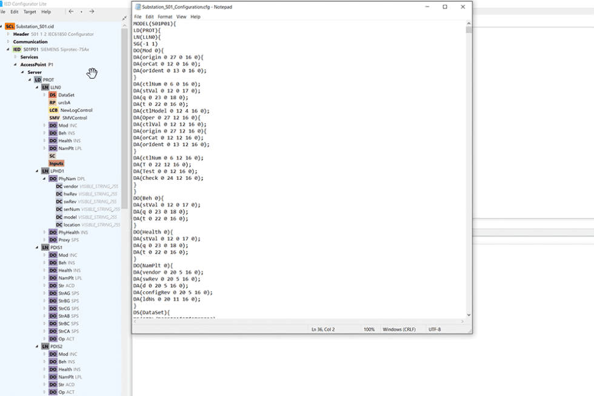
Task: Open the Target menu in IED Configurator
Action: point(30,12)
